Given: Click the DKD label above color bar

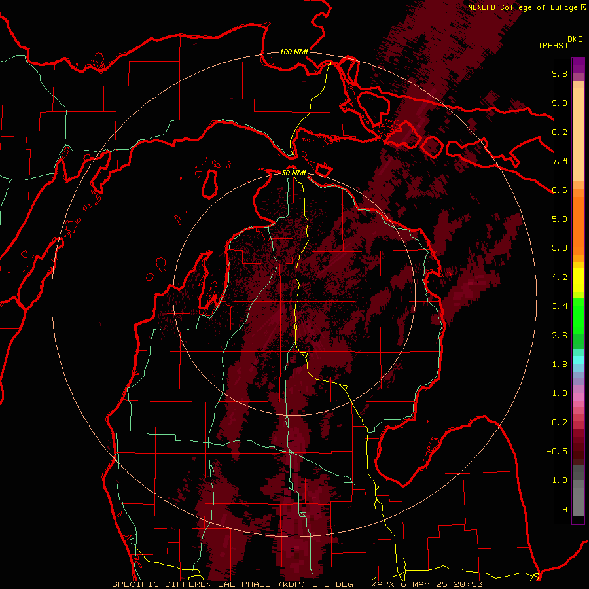Looking at the screenshot, I should click(575, 39).
